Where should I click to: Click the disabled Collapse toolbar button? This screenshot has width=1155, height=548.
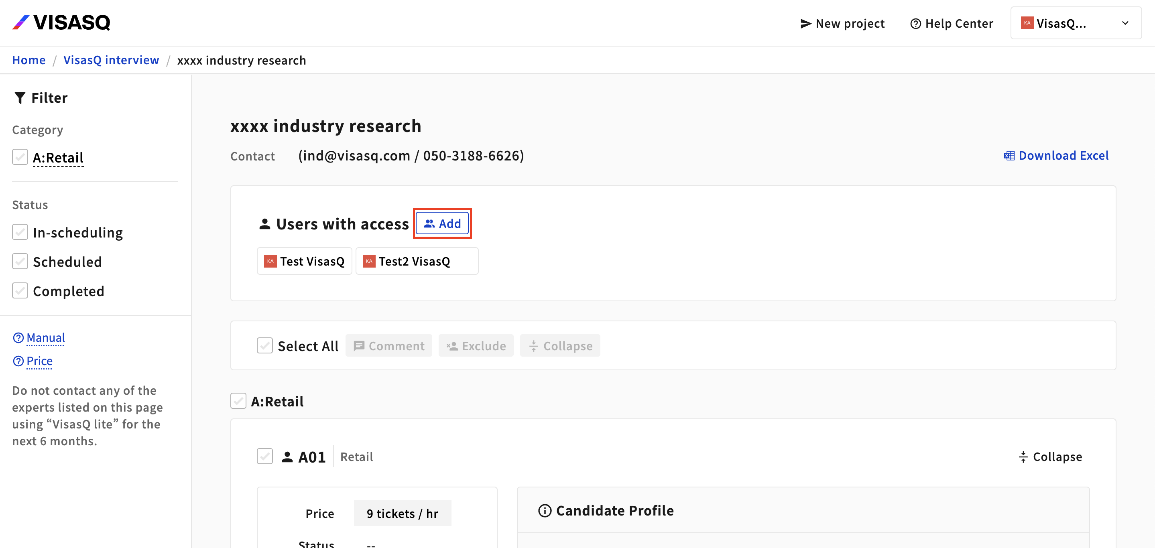(x=560, y=345)
